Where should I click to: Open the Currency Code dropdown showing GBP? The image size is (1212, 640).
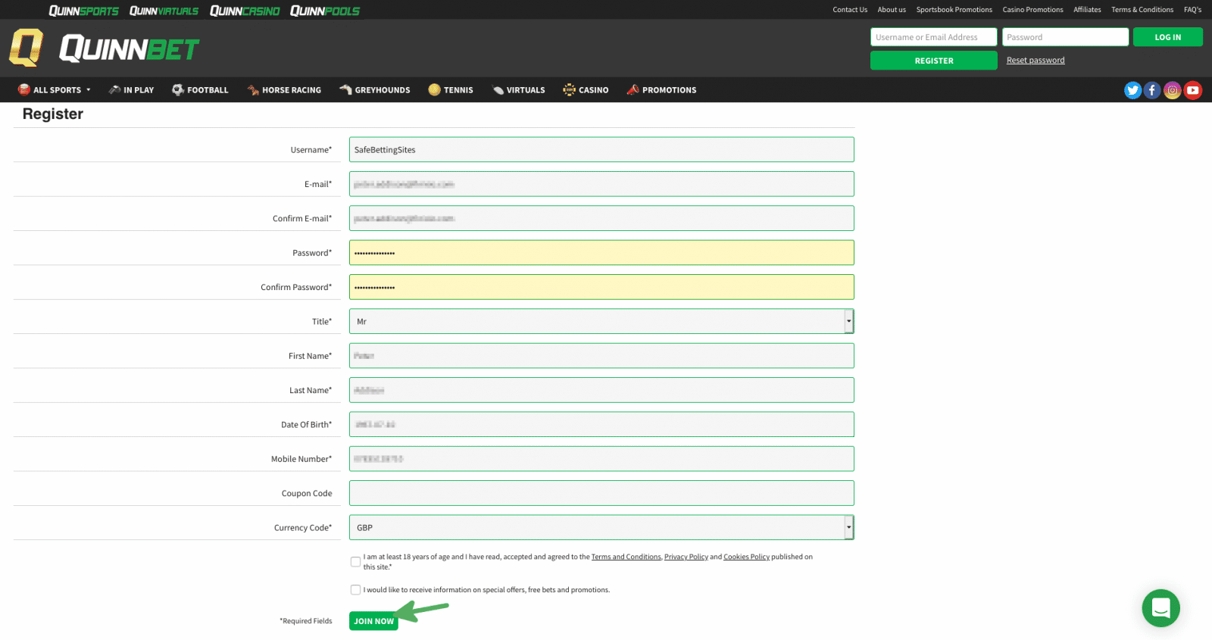601,527
